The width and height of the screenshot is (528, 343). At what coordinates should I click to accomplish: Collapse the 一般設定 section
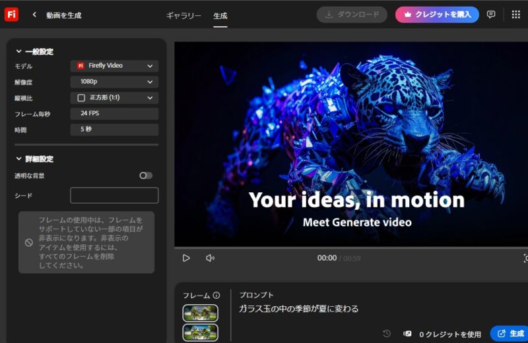click(18, 51)
